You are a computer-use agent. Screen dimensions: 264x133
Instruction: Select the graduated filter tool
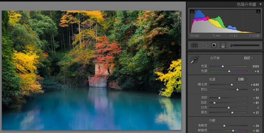tap(223, 45)
